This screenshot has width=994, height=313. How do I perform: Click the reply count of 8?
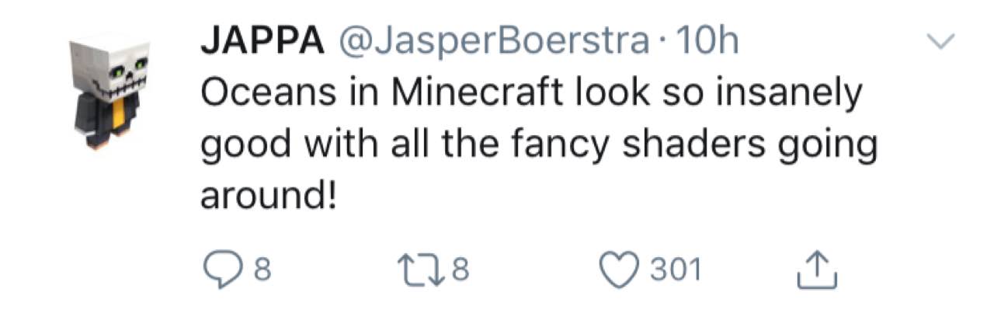point(263,270)
